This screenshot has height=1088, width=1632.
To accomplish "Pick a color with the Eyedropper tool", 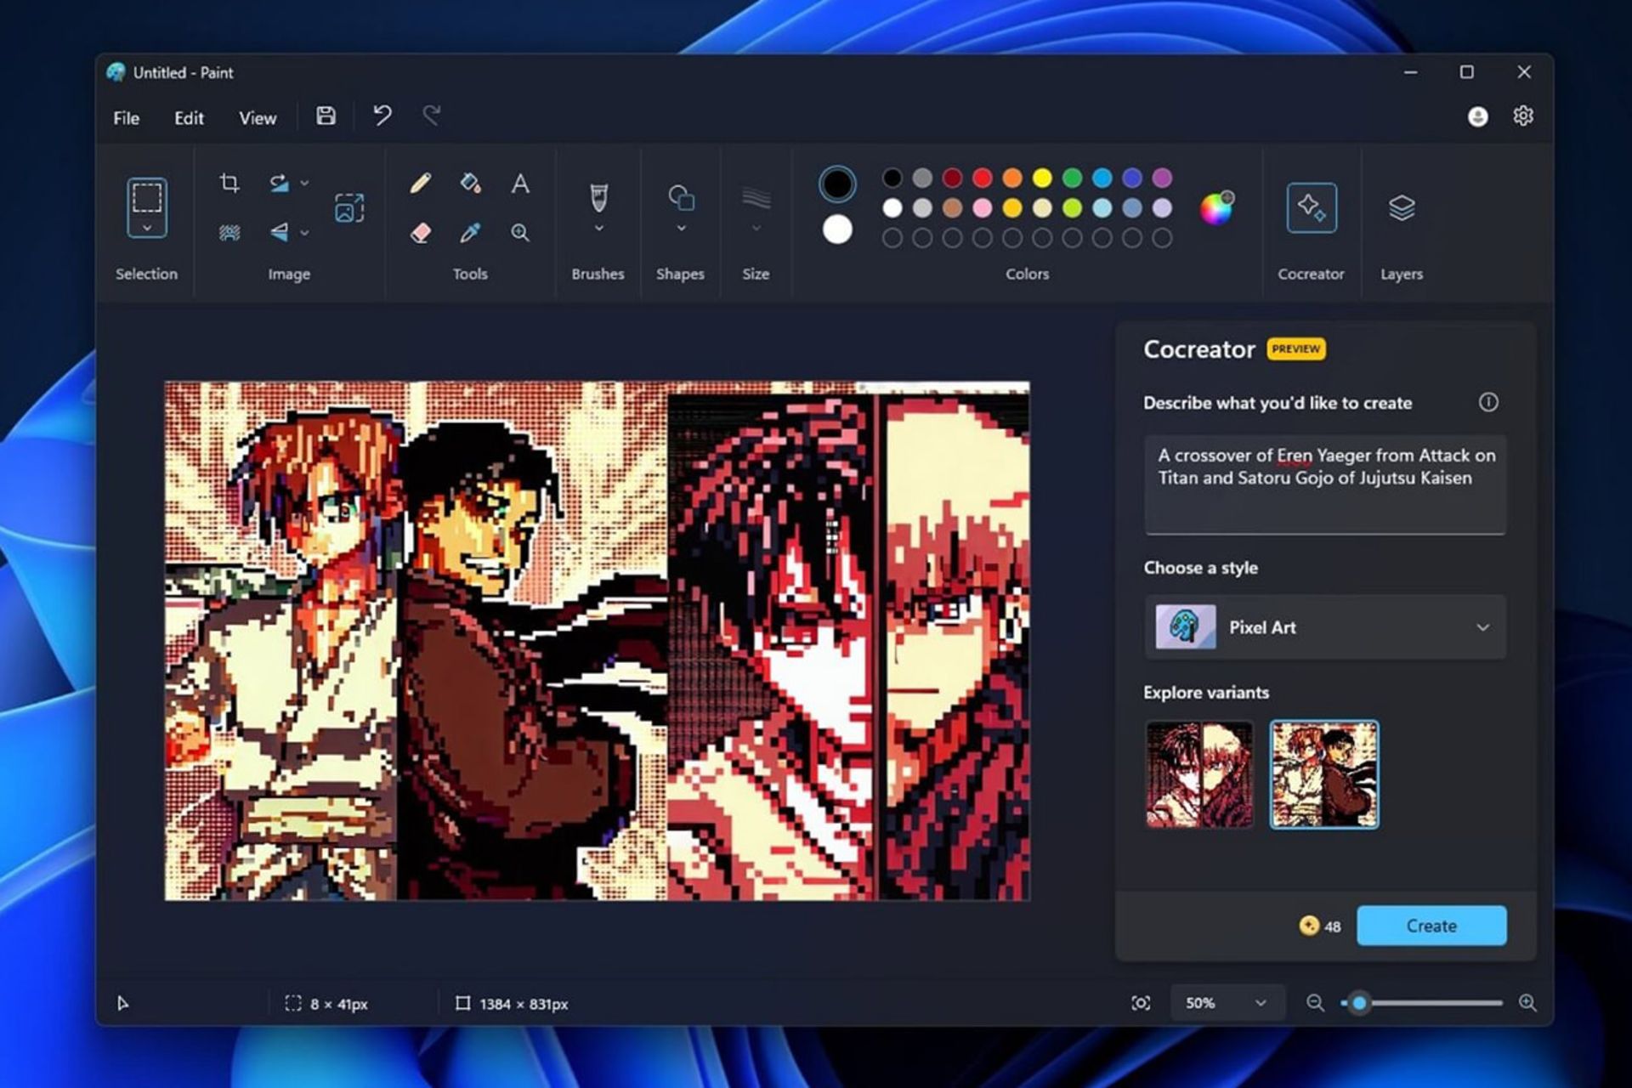I will pos(471,234).
